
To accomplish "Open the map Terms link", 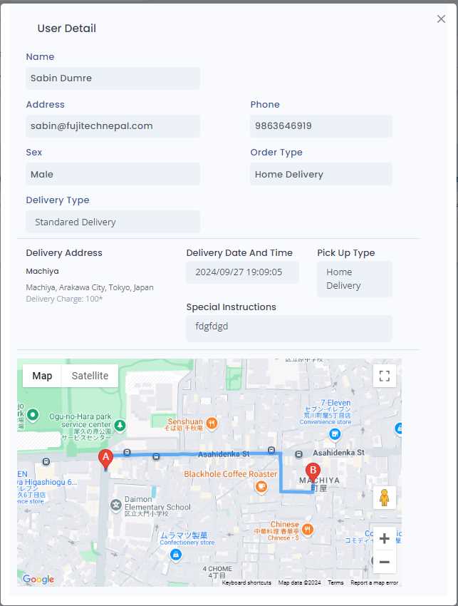I will pos(335,582).
